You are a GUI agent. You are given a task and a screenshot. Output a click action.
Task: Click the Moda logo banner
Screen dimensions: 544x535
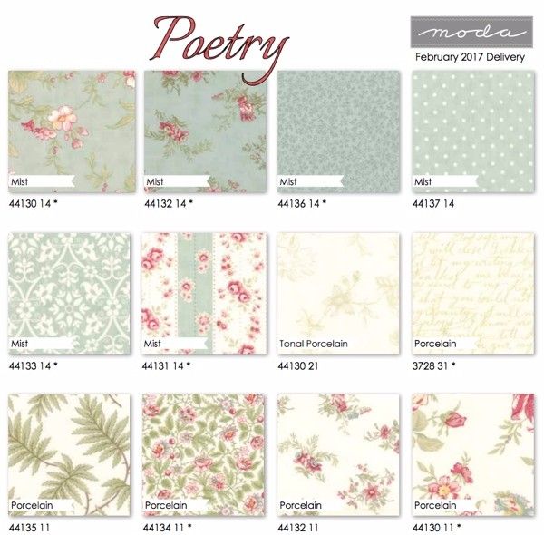point(471,32)
